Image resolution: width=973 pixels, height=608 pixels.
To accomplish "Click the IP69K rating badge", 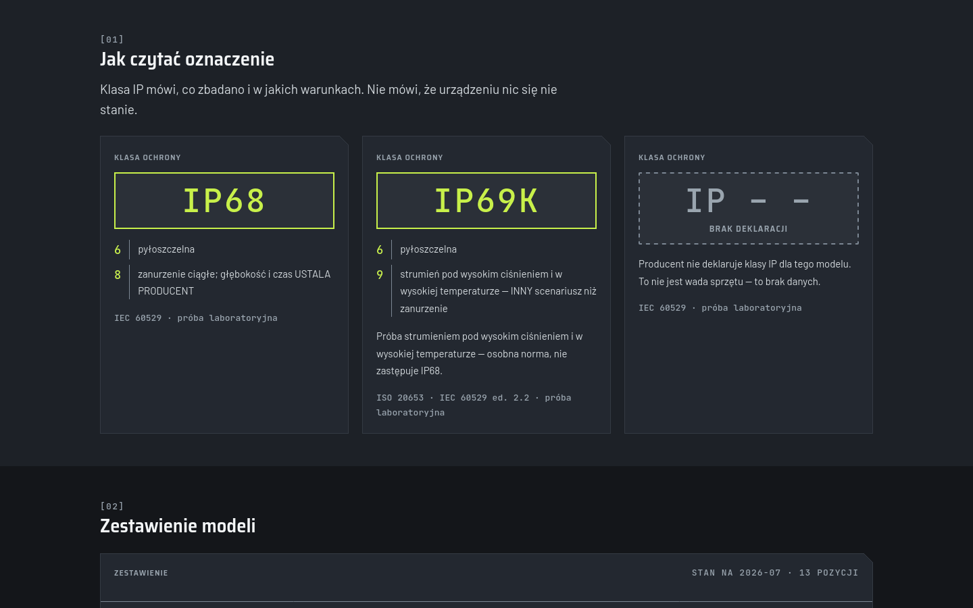I will click(487, 201).
